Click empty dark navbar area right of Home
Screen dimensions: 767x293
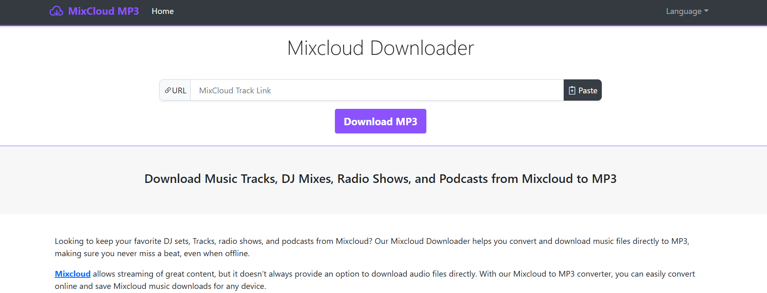coord(410,11)
